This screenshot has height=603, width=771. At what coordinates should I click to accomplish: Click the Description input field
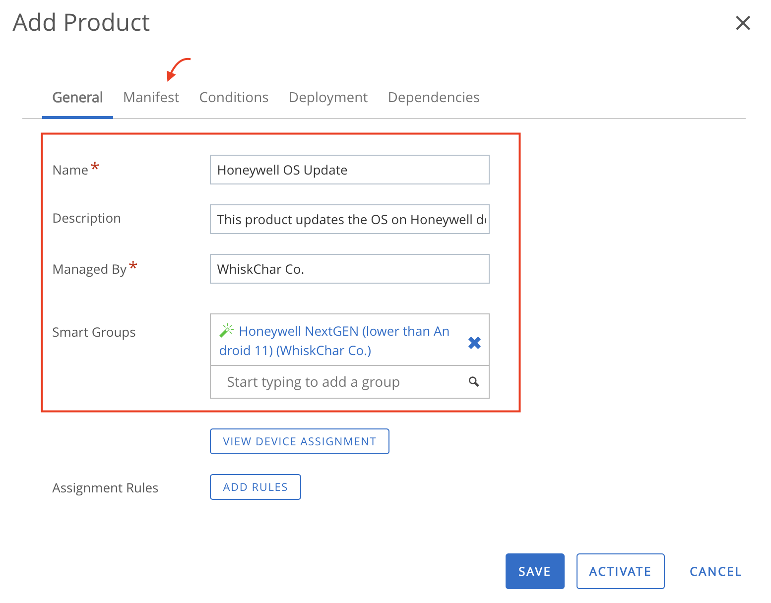point(349,219)
